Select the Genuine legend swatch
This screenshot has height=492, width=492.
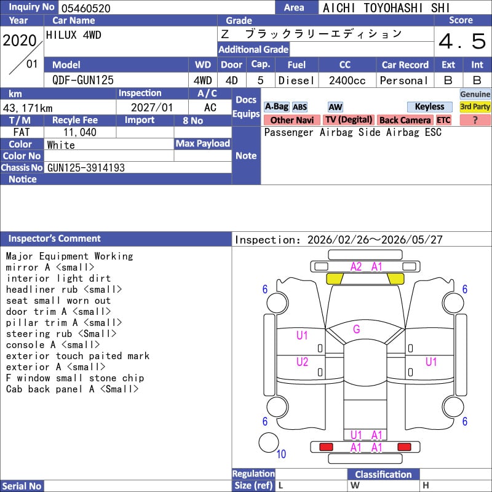(475, 94)
